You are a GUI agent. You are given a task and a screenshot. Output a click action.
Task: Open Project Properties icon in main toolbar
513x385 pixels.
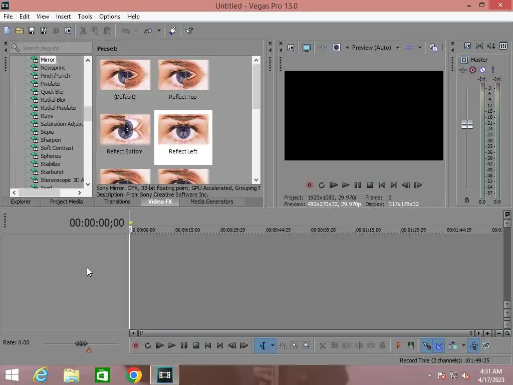point(68,31)
